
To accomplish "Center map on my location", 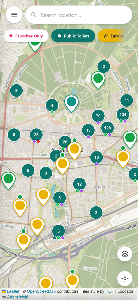I will pos(125,279).
